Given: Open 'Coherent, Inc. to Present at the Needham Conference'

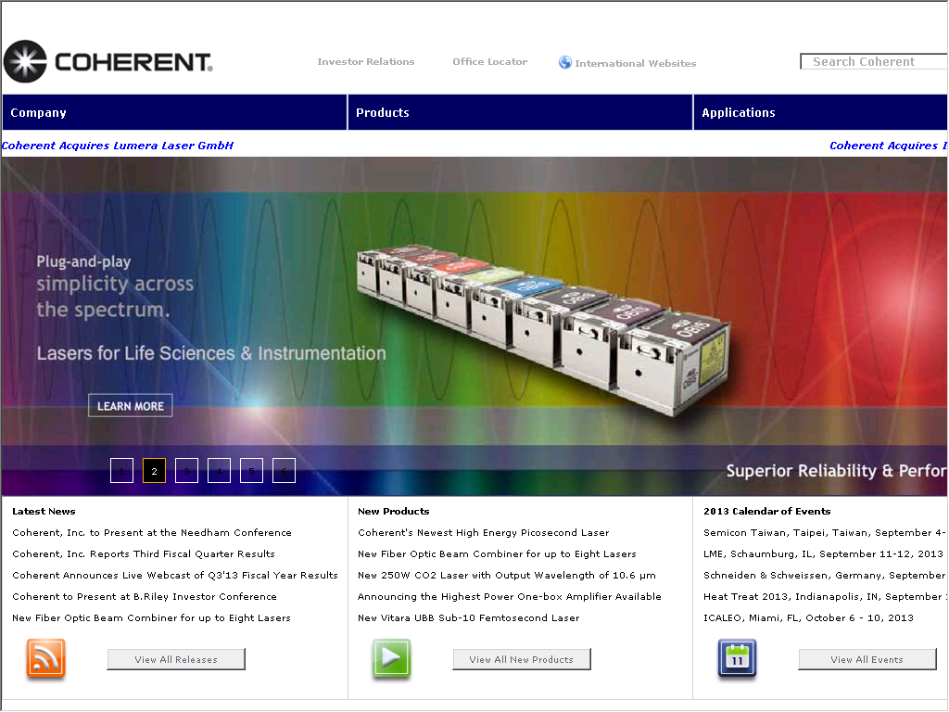Looking at the screenshot, I should click(152, 533).
